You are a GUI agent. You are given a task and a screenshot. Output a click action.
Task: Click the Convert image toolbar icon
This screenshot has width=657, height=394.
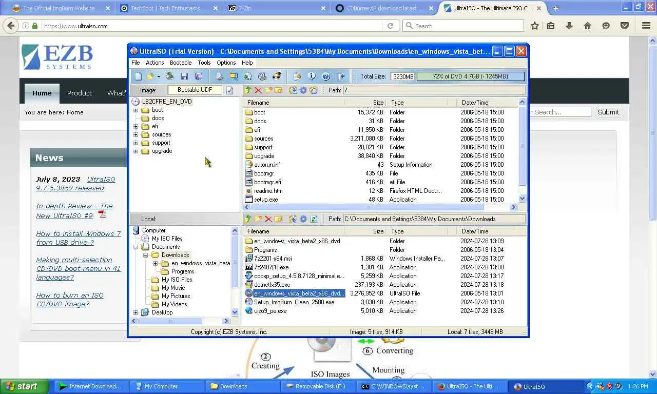click(x=248, y=76)
